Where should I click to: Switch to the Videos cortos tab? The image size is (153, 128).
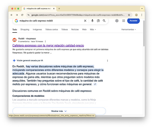click(52, 29)
